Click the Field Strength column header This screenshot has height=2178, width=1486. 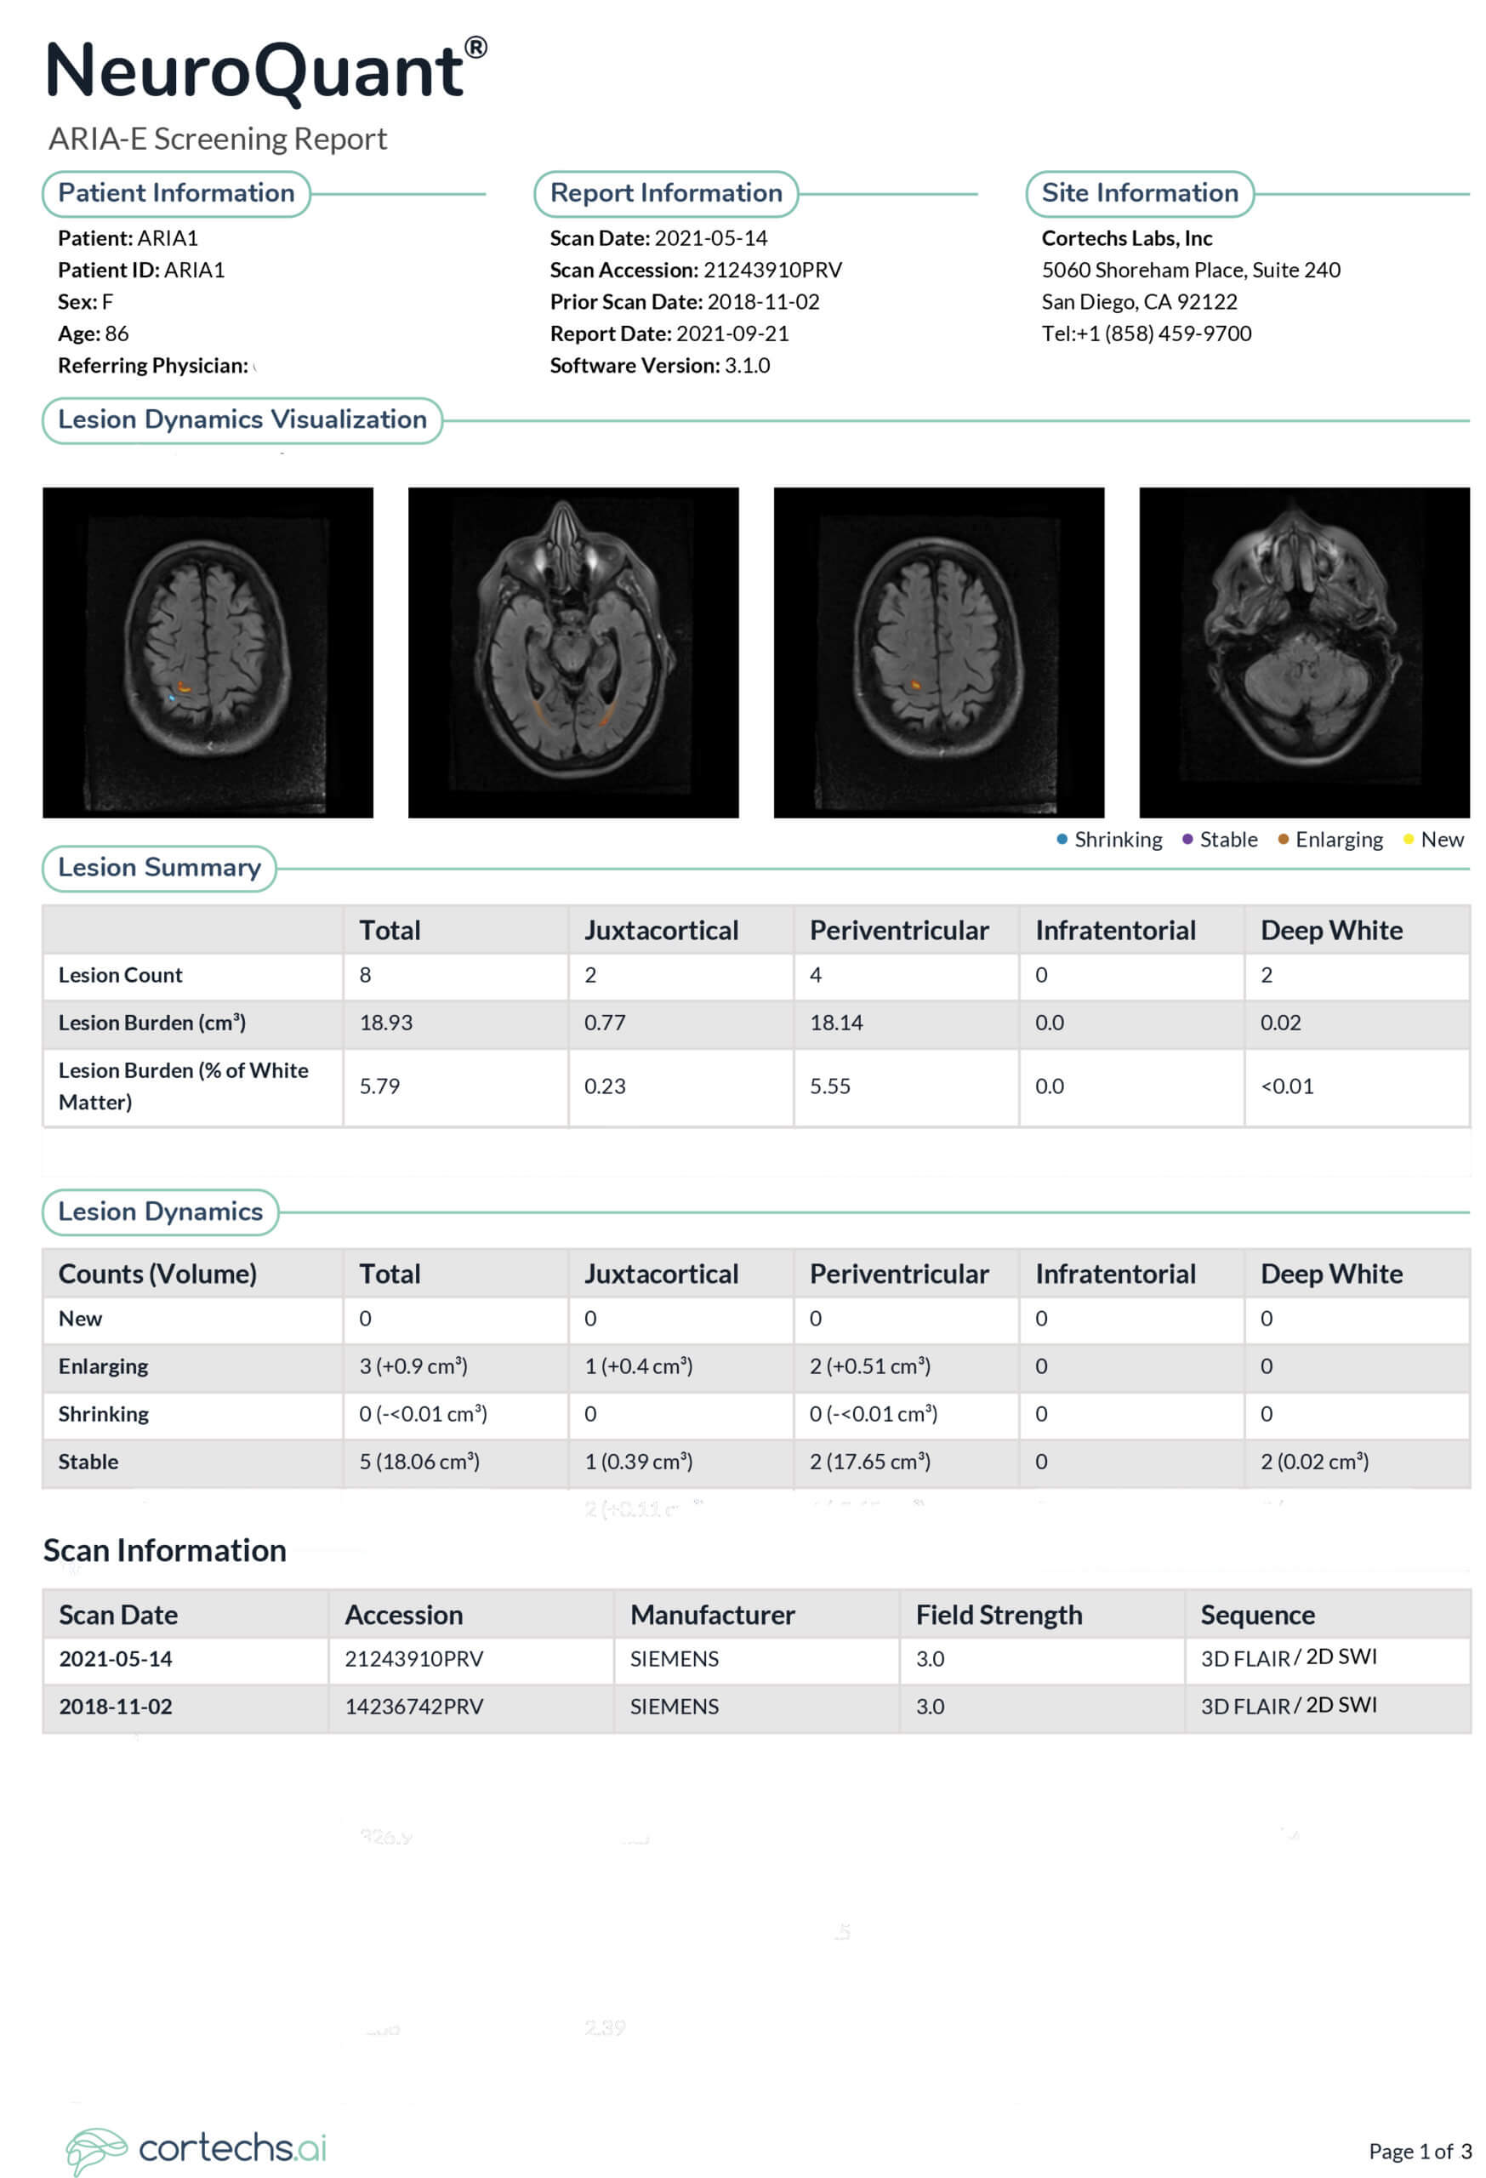click(999, 1616)
